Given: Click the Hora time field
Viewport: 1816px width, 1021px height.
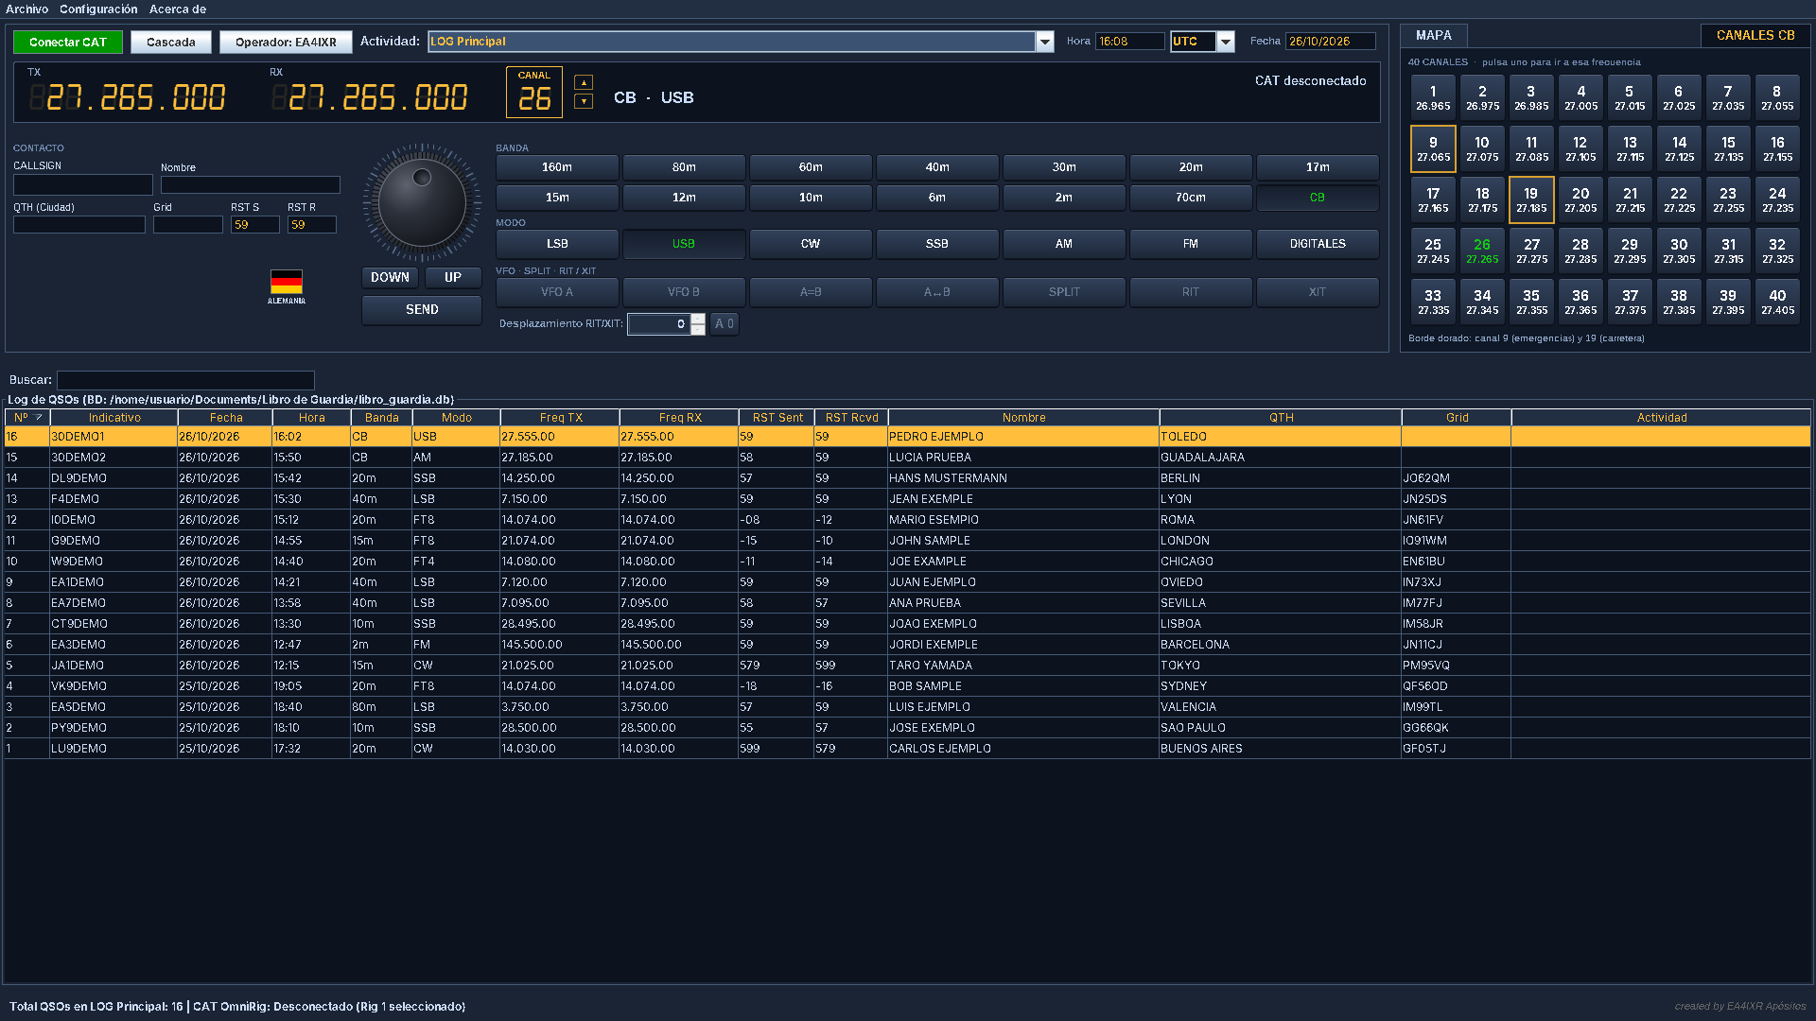Looking at the screenshot, I should point(1129,42).
